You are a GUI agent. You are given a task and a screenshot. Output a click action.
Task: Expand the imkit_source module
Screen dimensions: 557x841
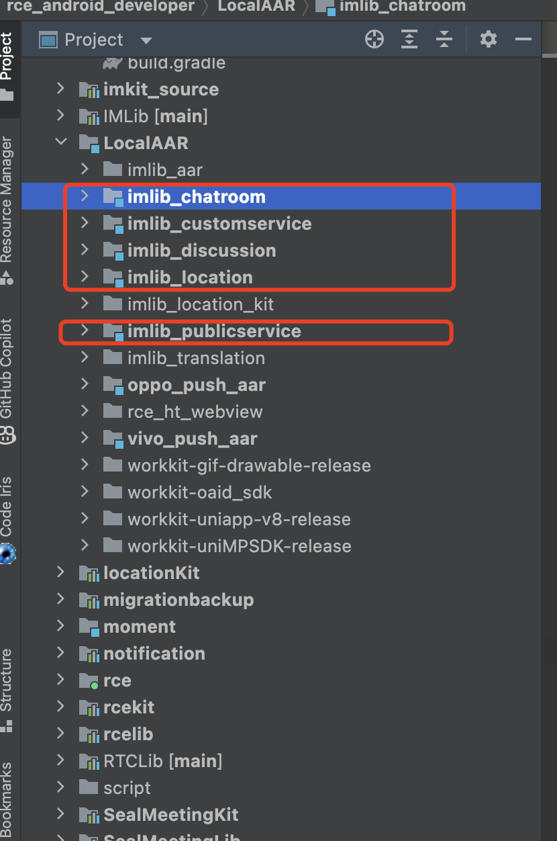61,89
